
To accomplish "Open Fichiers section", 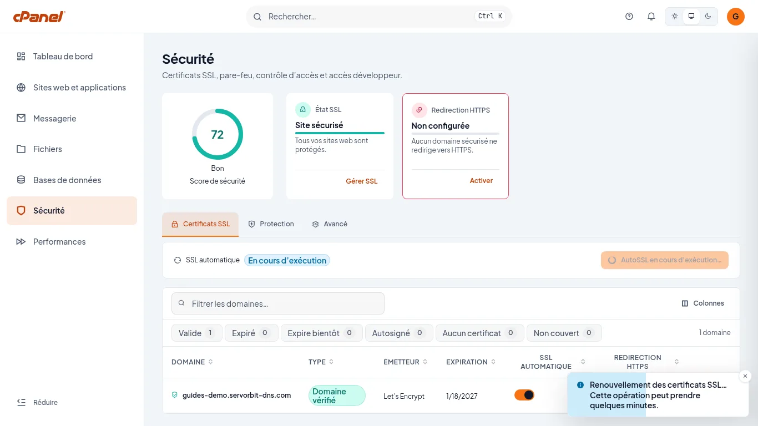I will [x=72, y=149].
